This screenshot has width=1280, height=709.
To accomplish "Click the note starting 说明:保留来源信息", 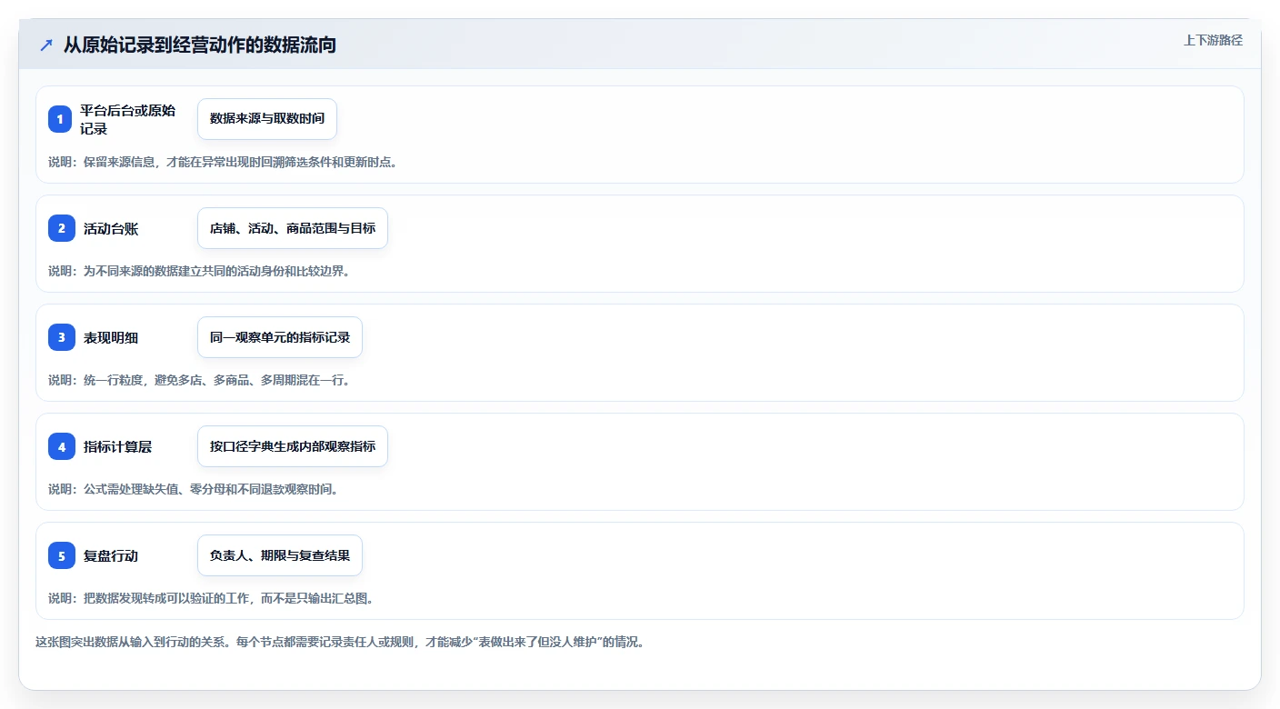I will 223,162.
